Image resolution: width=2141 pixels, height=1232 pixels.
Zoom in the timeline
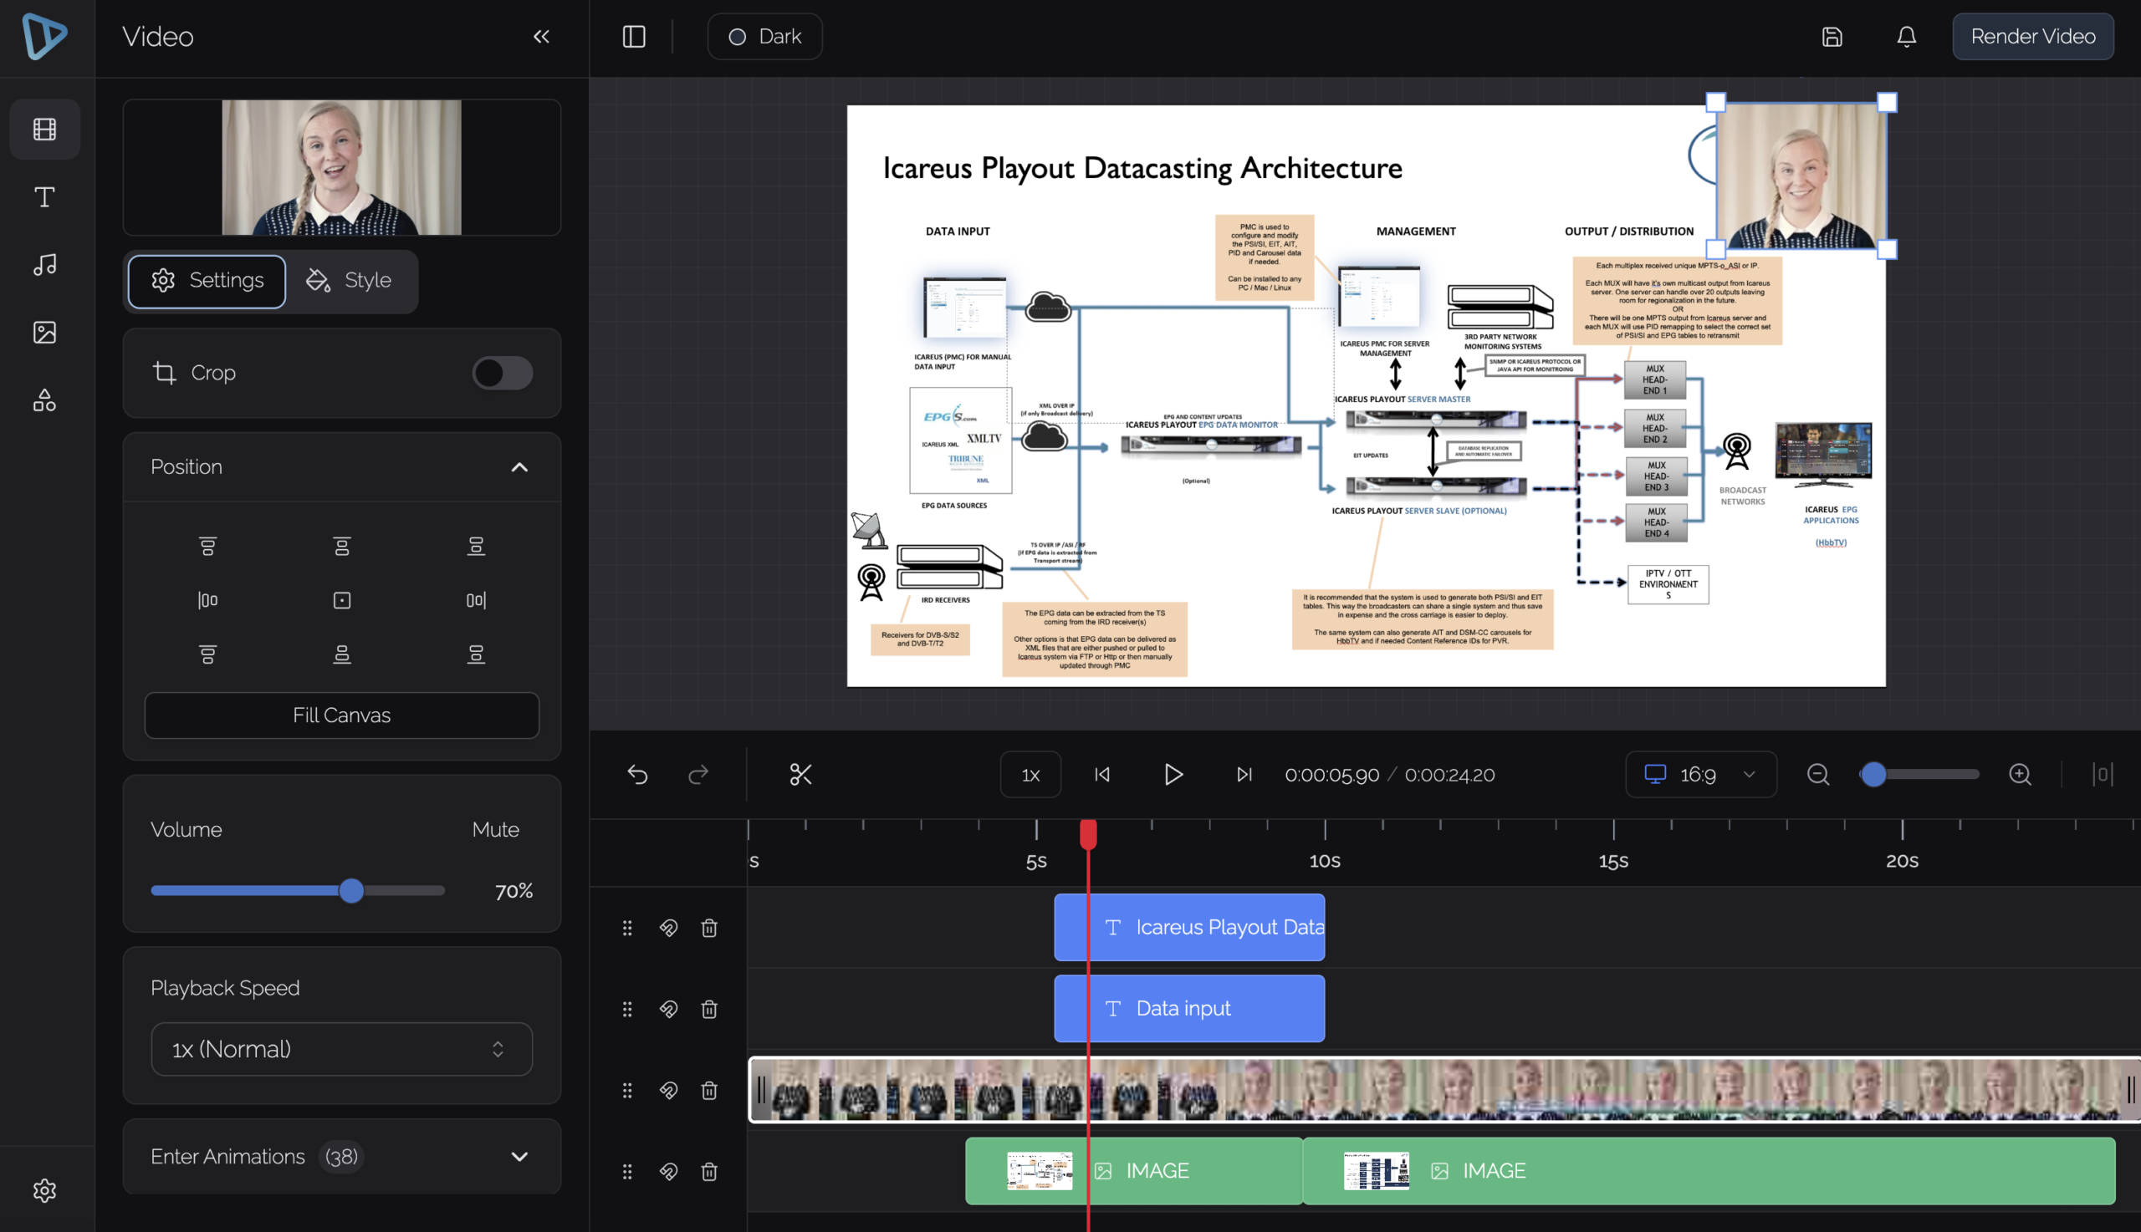(2021, 774)
